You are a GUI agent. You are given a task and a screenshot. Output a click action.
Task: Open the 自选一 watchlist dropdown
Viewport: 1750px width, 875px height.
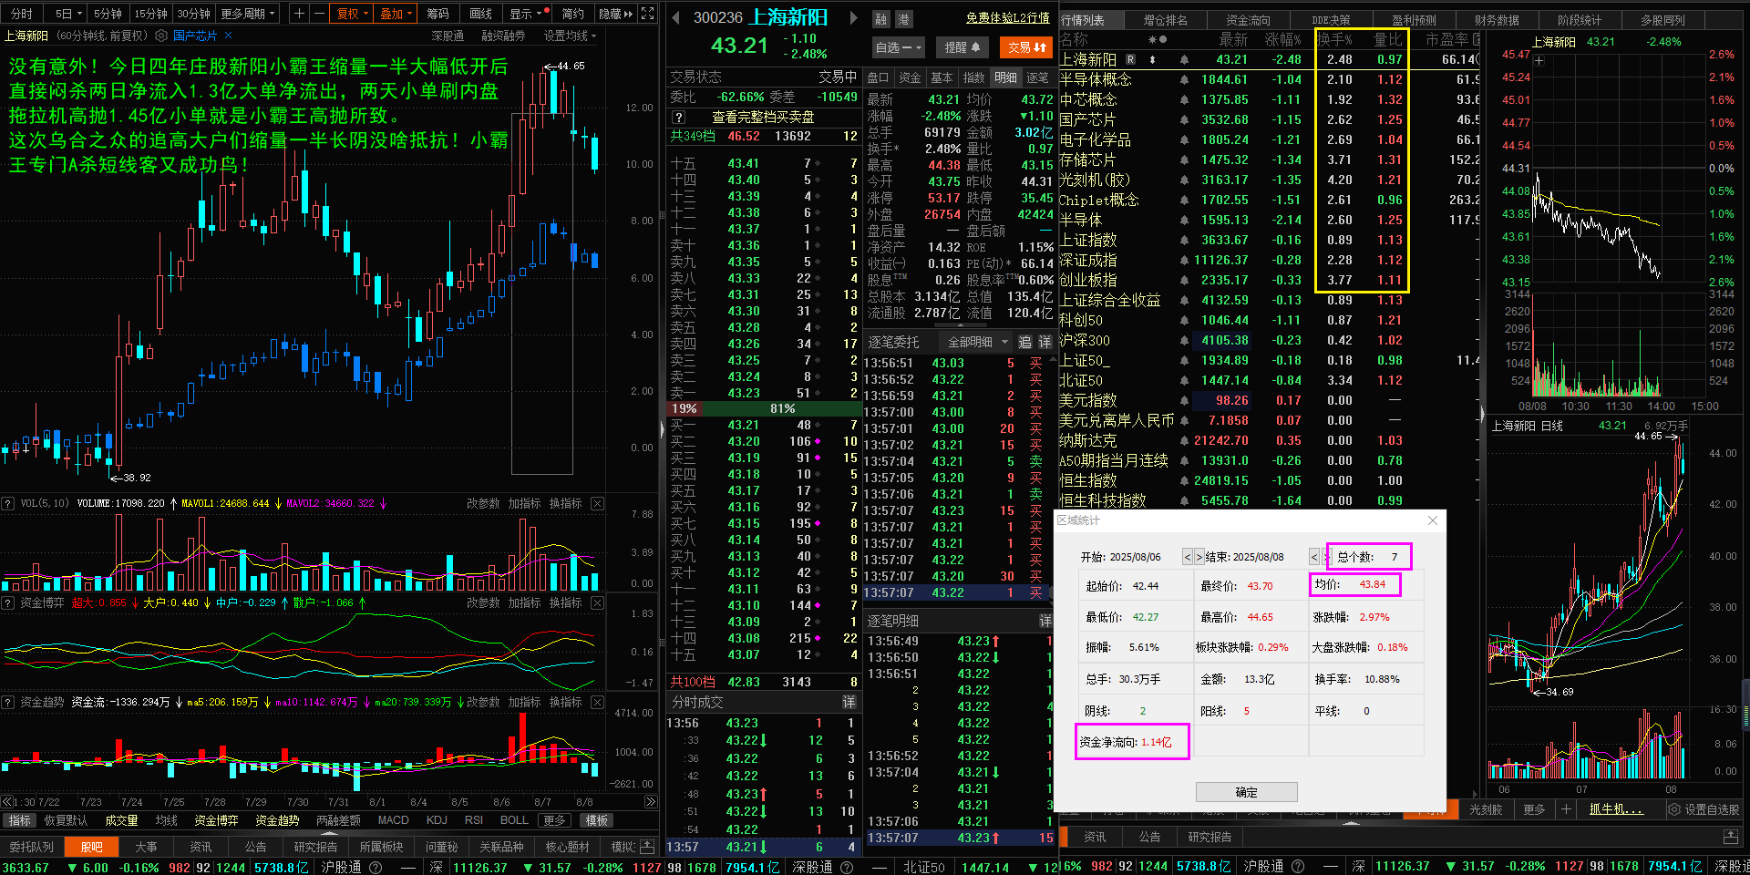(899, 47)
